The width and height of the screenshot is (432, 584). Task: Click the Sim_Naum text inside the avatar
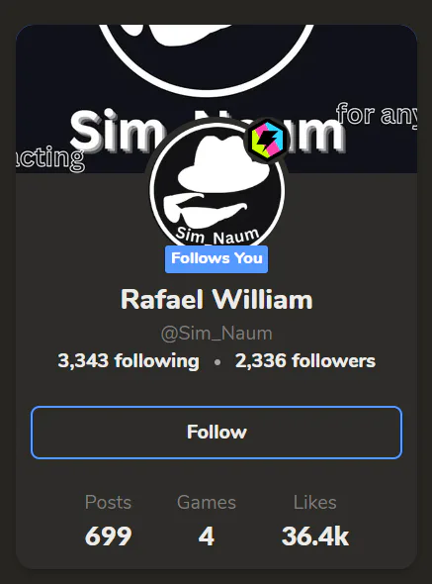[217, 237]
